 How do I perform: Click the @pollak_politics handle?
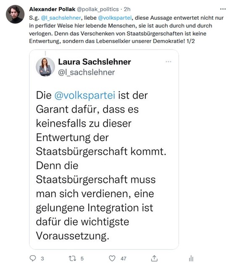pos(98,9)
